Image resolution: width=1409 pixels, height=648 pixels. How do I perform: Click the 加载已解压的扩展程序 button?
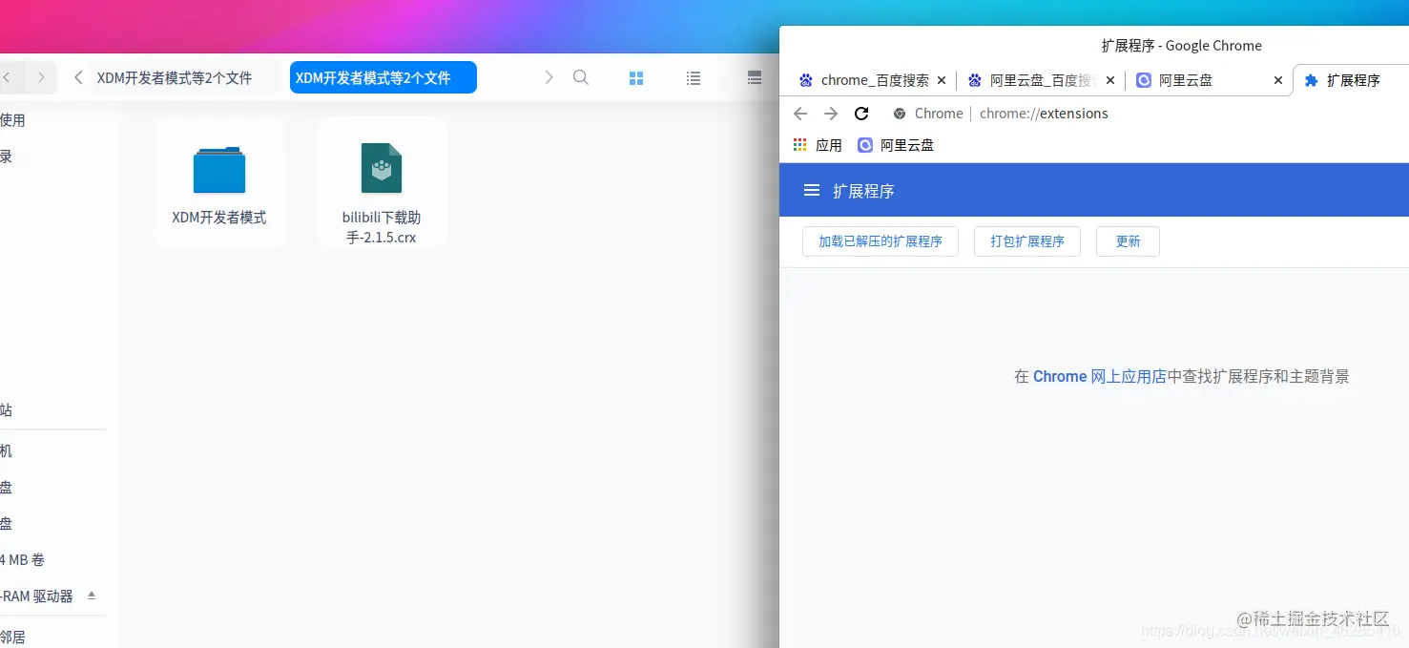[x=880, y=241]
